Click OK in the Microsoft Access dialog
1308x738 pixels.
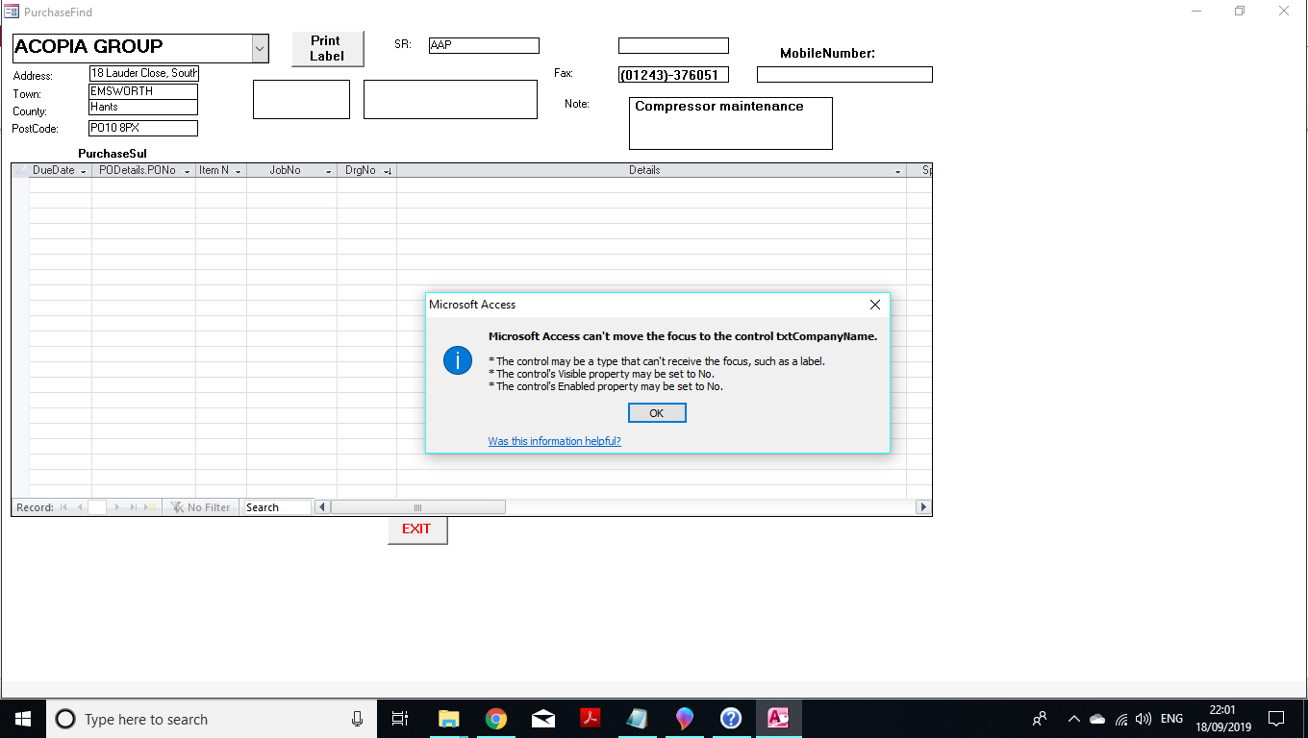coord(657,413)
